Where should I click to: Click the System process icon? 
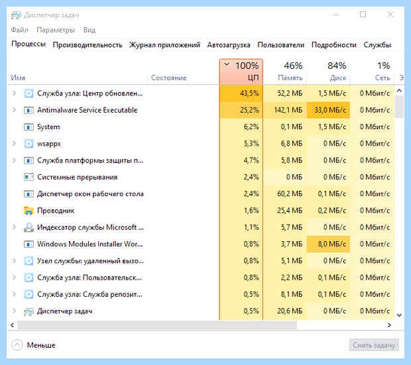29,127
